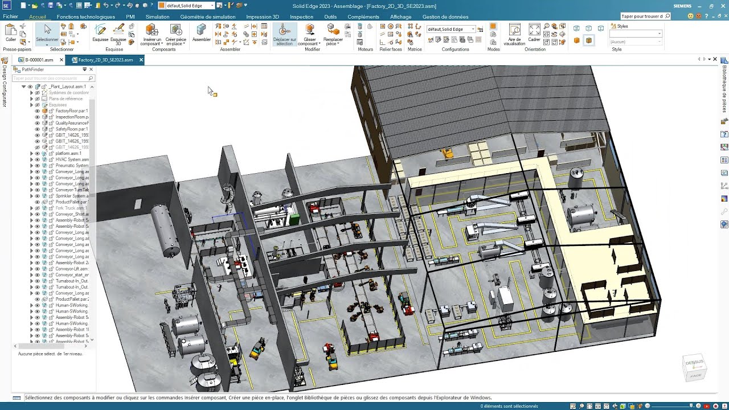Click the Design Configurator side tab icon
Image resolution: width=729 pixels, height=410 pixels.
click(x=4, y=59)
